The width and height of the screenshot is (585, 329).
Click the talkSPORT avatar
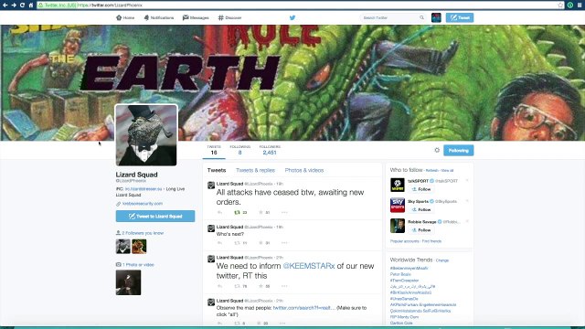398,185
